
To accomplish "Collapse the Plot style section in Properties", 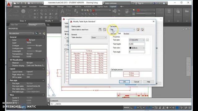I will coord(43,80).
